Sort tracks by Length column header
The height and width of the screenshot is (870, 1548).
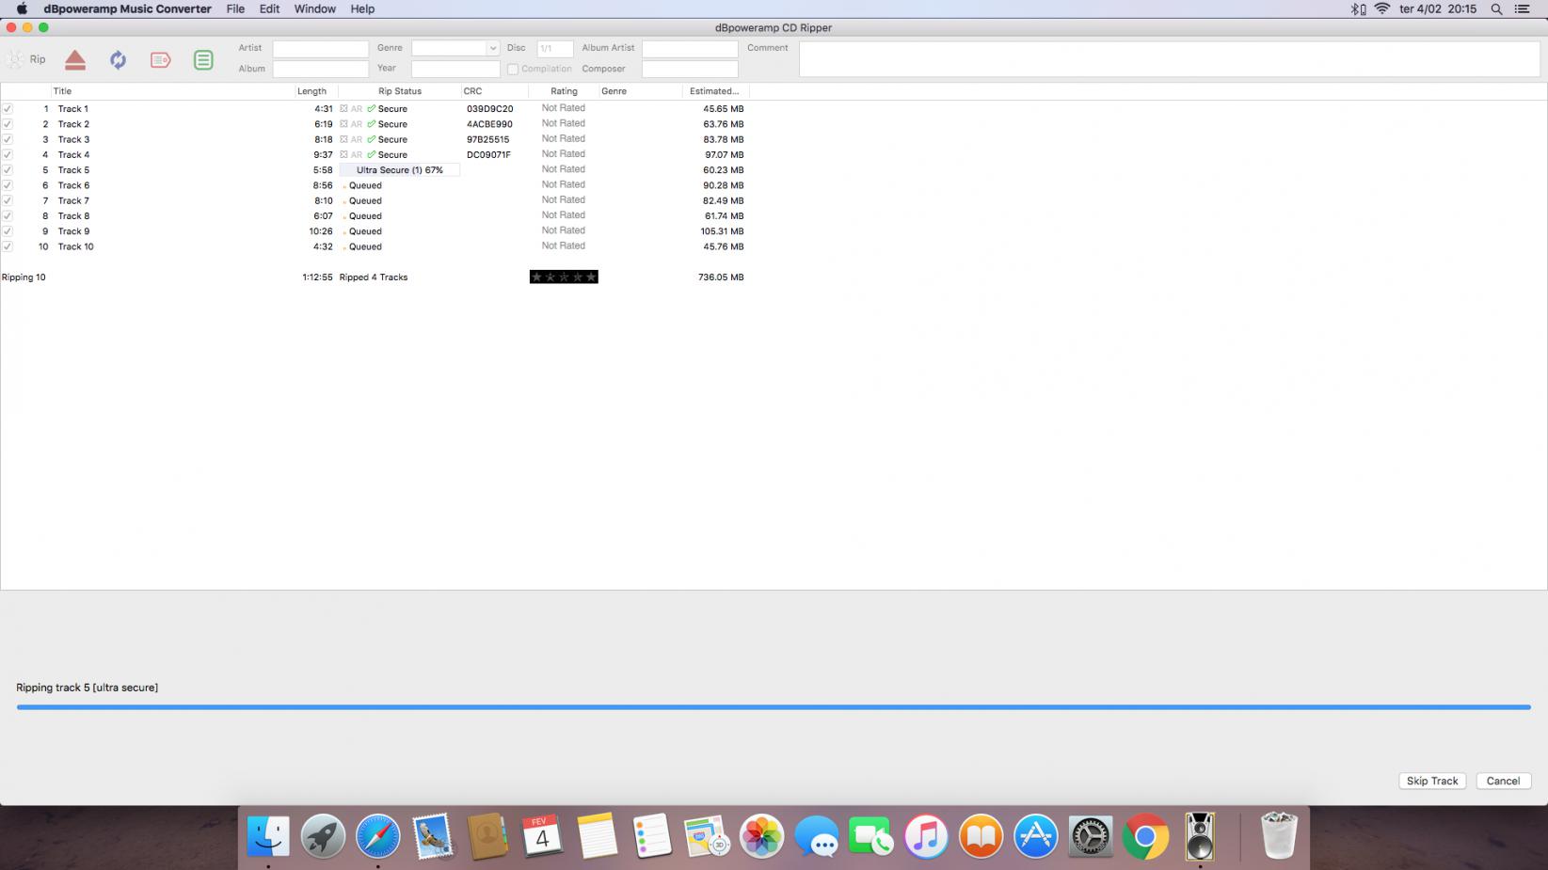311,91
